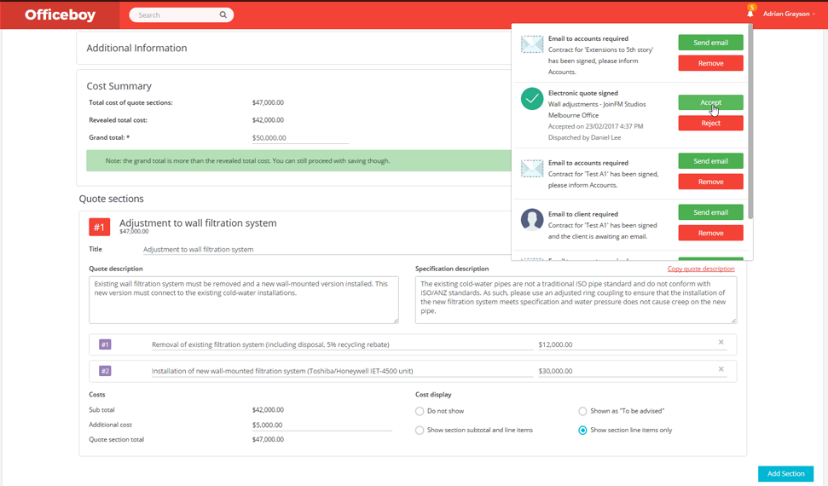
Task: Click 'Adjustment to wall filtration system' section heading
Action: 198,223
